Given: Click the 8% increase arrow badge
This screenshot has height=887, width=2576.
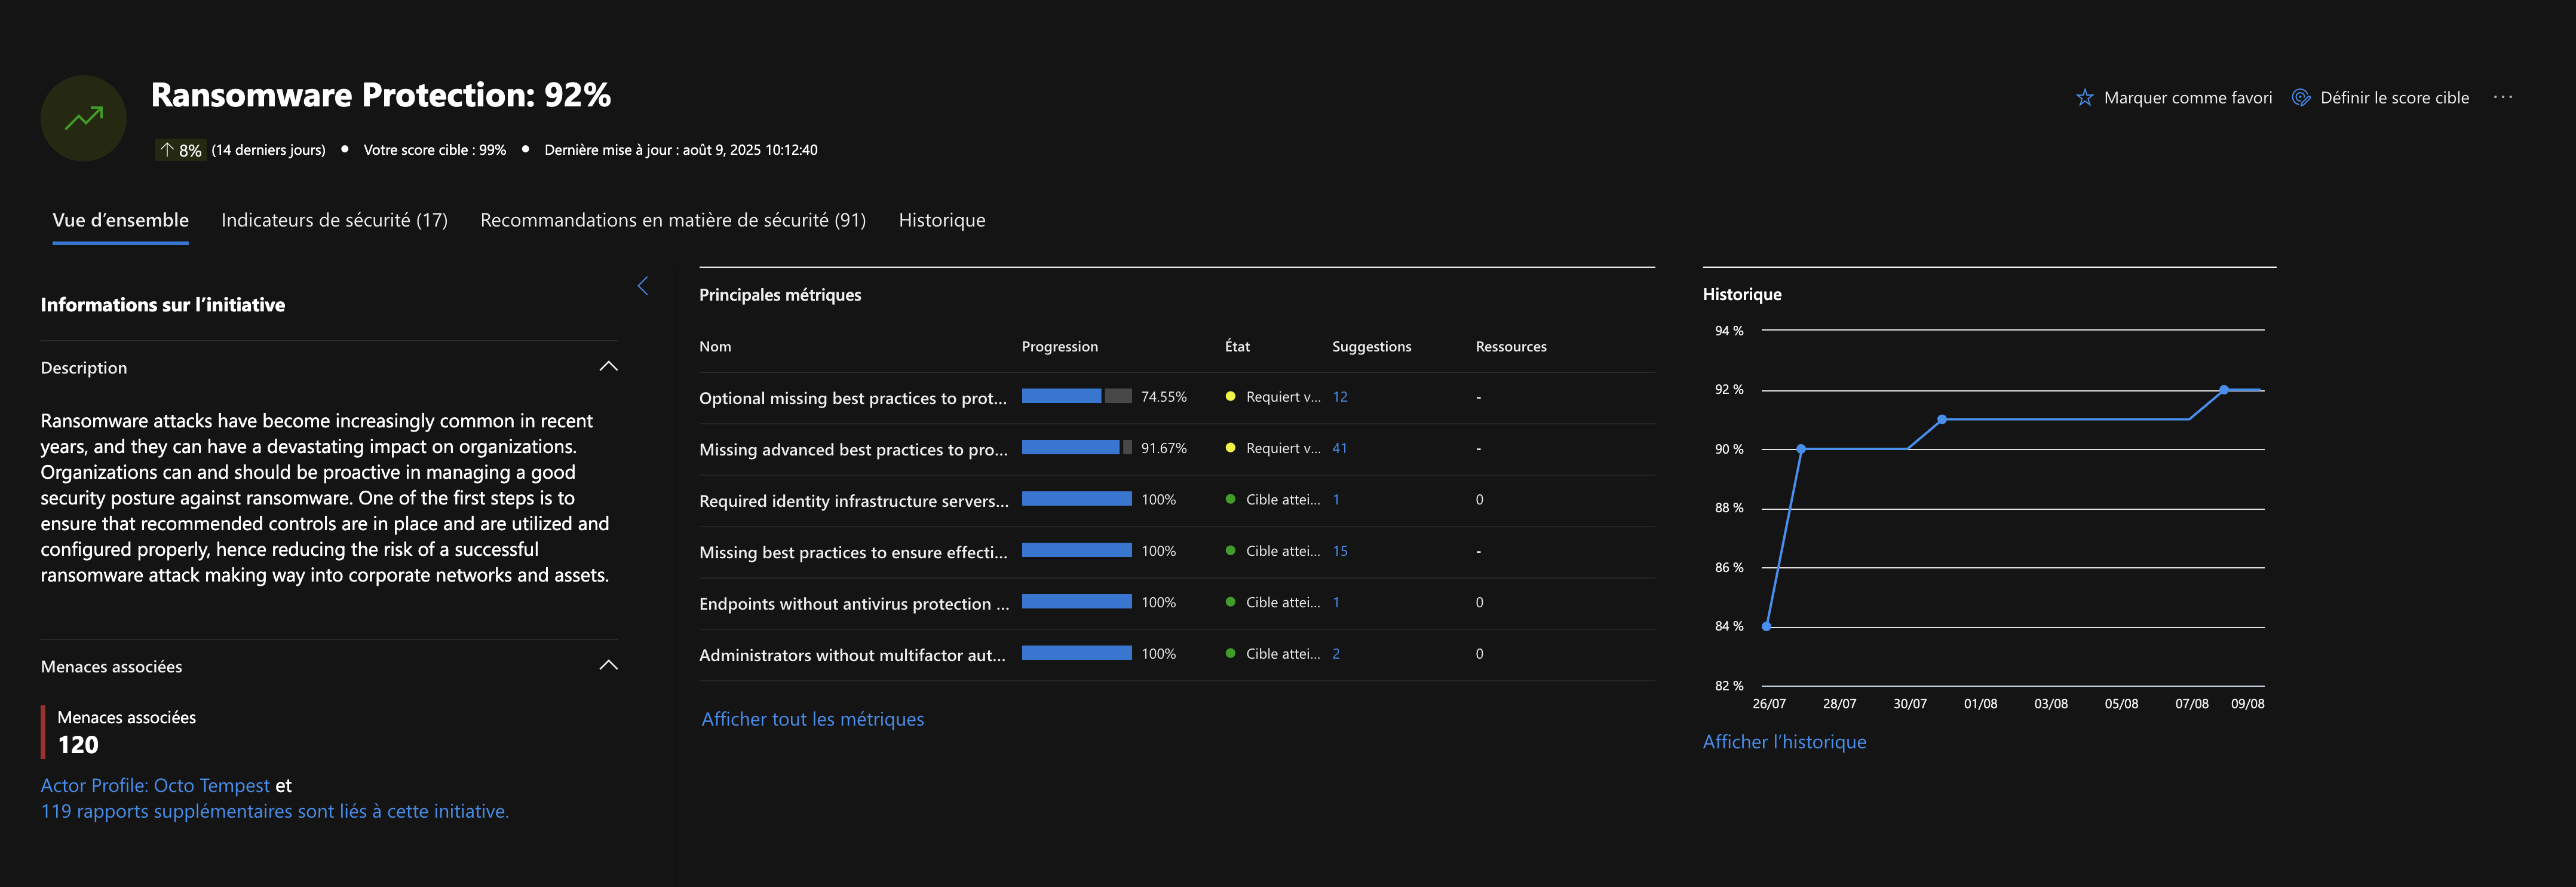Looking at the screenshot, I should click(181, 150).
